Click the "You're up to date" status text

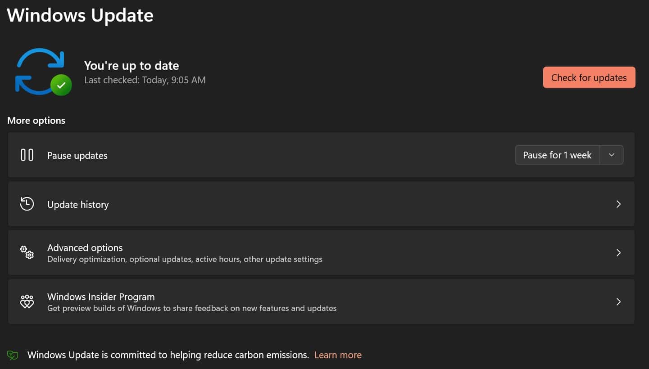[132, 66]
